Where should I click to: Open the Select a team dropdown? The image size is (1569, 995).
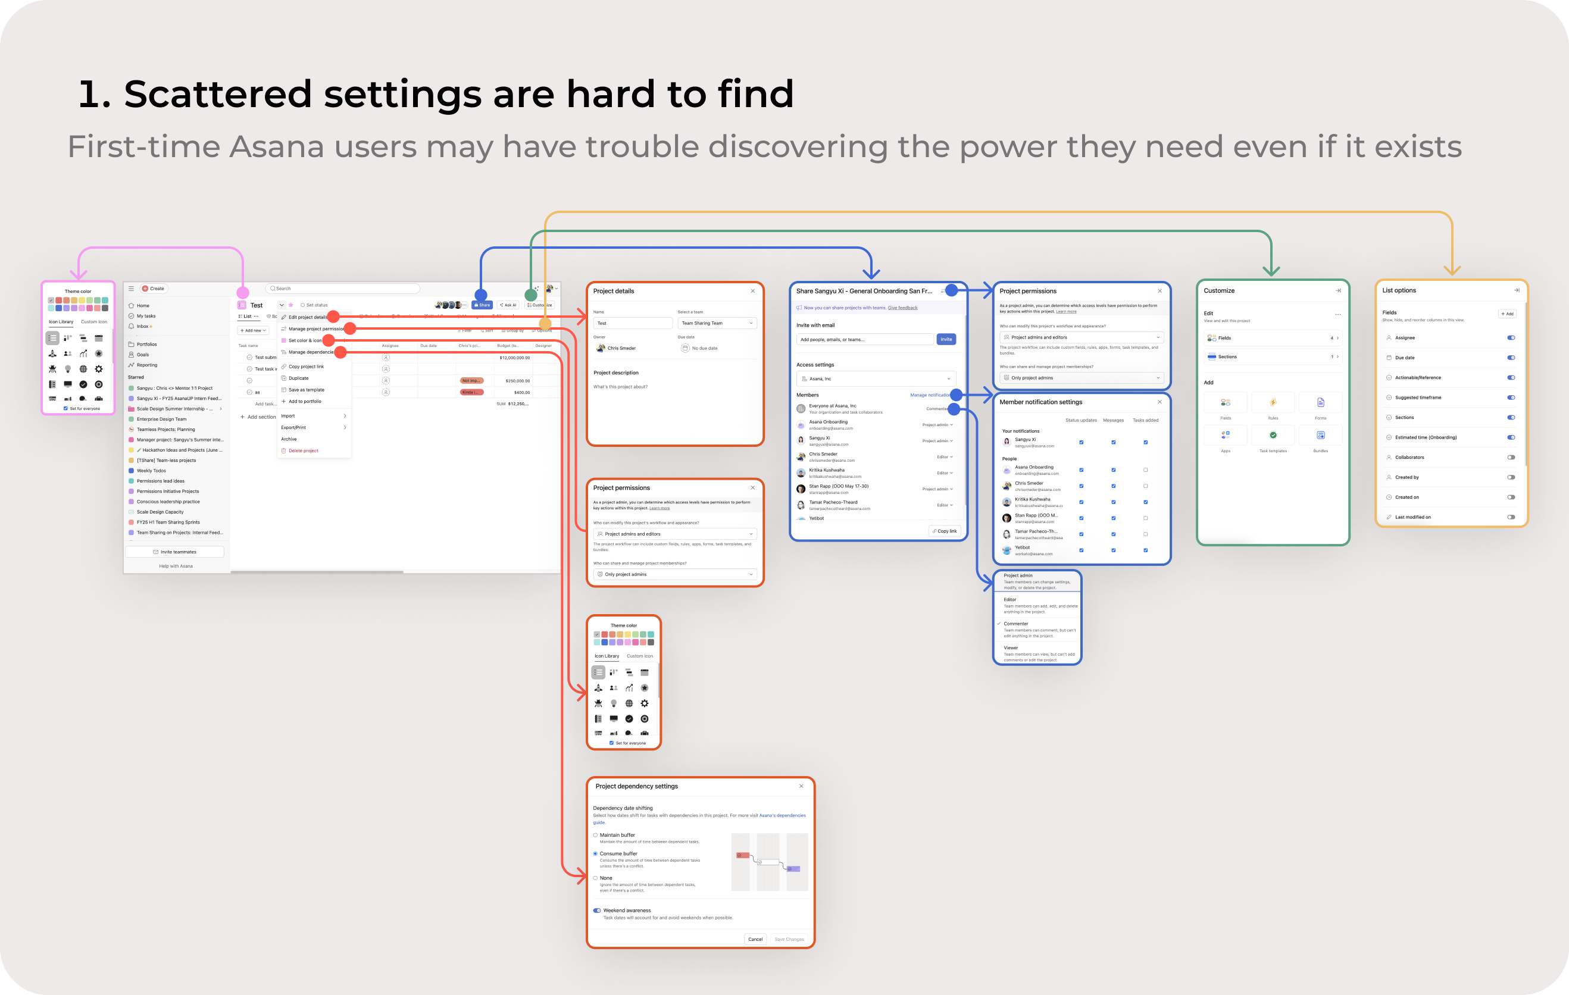coord(716,323)
